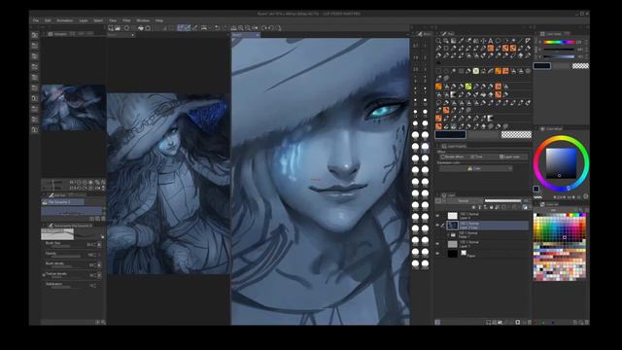Click New Raster Layer at Layer panel bottom

coord(489,322)
